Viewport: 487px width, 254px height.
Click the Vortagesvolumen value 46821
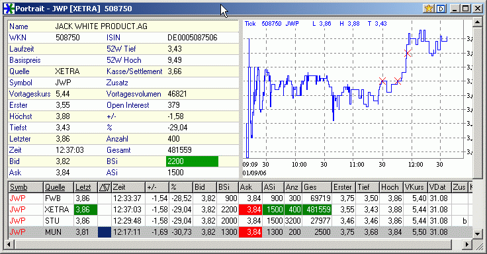(177, 94)
